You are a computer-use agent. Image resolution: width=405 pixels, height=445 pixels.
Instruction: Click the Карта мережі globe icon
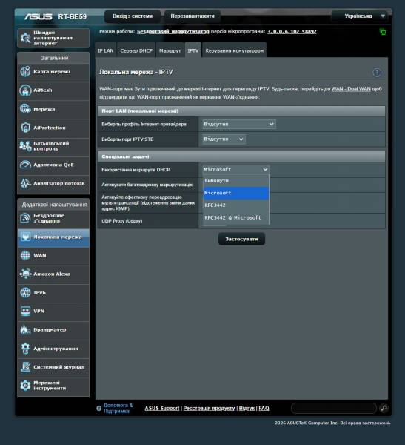click(x=25, y=71)
